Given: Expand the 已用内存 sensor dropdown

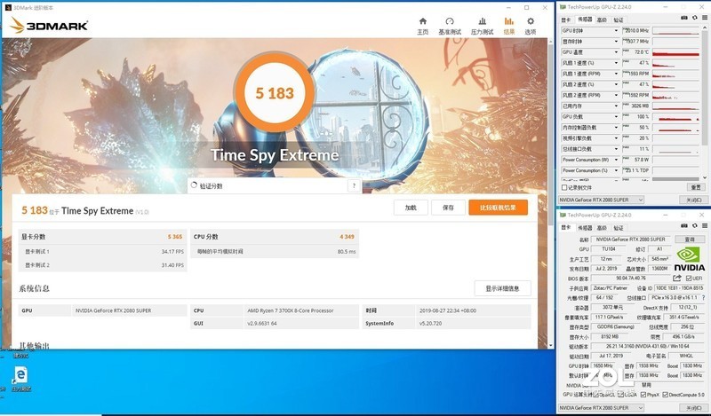Looking at the screenshot, I should 616,106.
